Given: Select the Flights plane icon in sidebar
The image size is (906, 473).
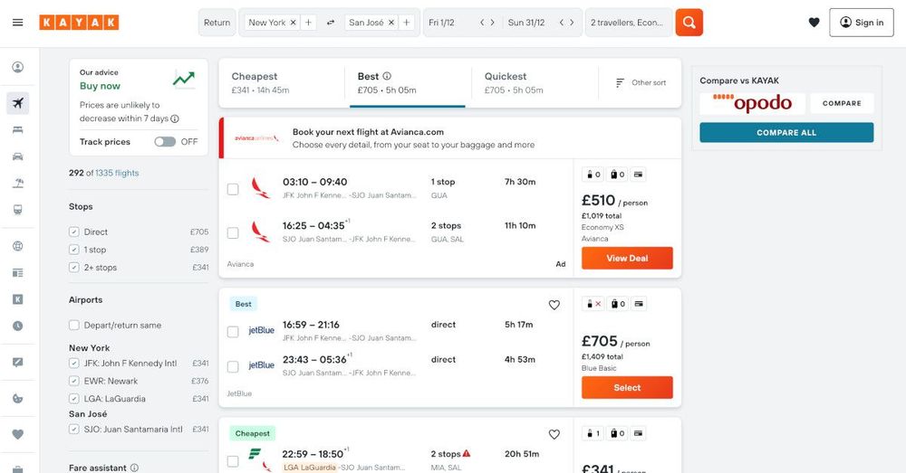Looking at the screenshot, I should pyautogui.click(x=17, y=103).
